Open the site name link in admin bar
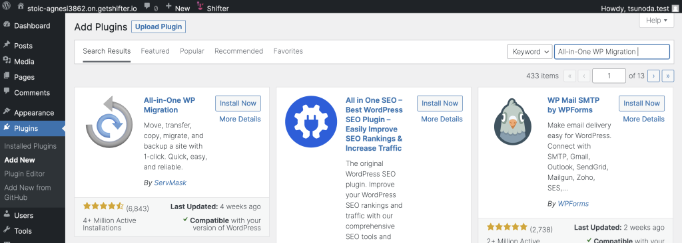Image resolution: width=682 pixels, height=243 pixels. (x=82, y=8)
